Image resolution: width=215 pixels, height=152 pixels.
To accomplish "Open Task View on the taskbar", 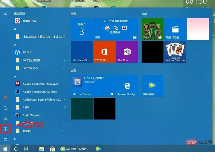I will click(26, 149).
